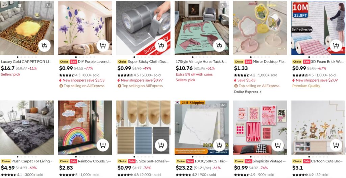346x178 pixels.
Task: Select the second image dot under the duct tape photo
Action: (138, 57)
